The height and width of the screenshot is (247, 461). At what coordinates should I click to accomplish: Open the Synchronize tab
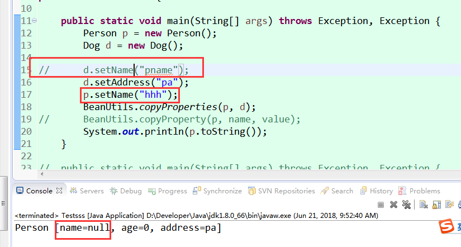pyautogui.click(x=217, y=191)
